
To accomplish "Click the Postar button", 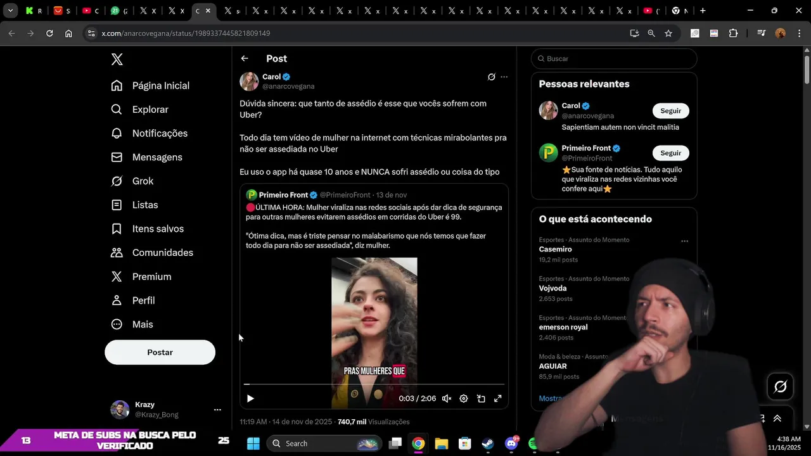I will pyautogui.click(x=160, y=352).
